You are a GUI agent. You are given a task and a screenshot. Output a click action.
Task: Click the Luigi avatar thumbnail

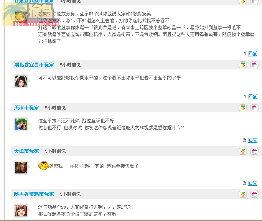coord(21,124)
